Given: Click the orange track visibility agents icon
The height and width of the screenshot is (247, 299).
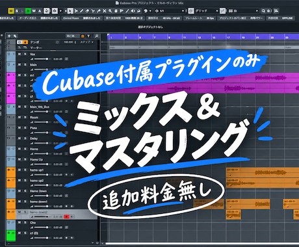Looking at the screenshot, I should pyautogui.click(x=83, y=36).
